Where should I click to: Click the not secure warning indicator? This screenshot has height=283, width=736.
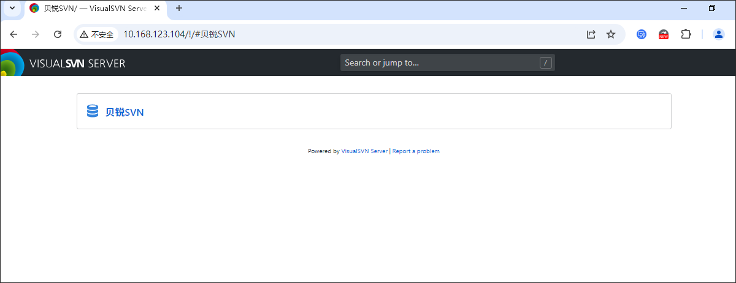point(96,34)
